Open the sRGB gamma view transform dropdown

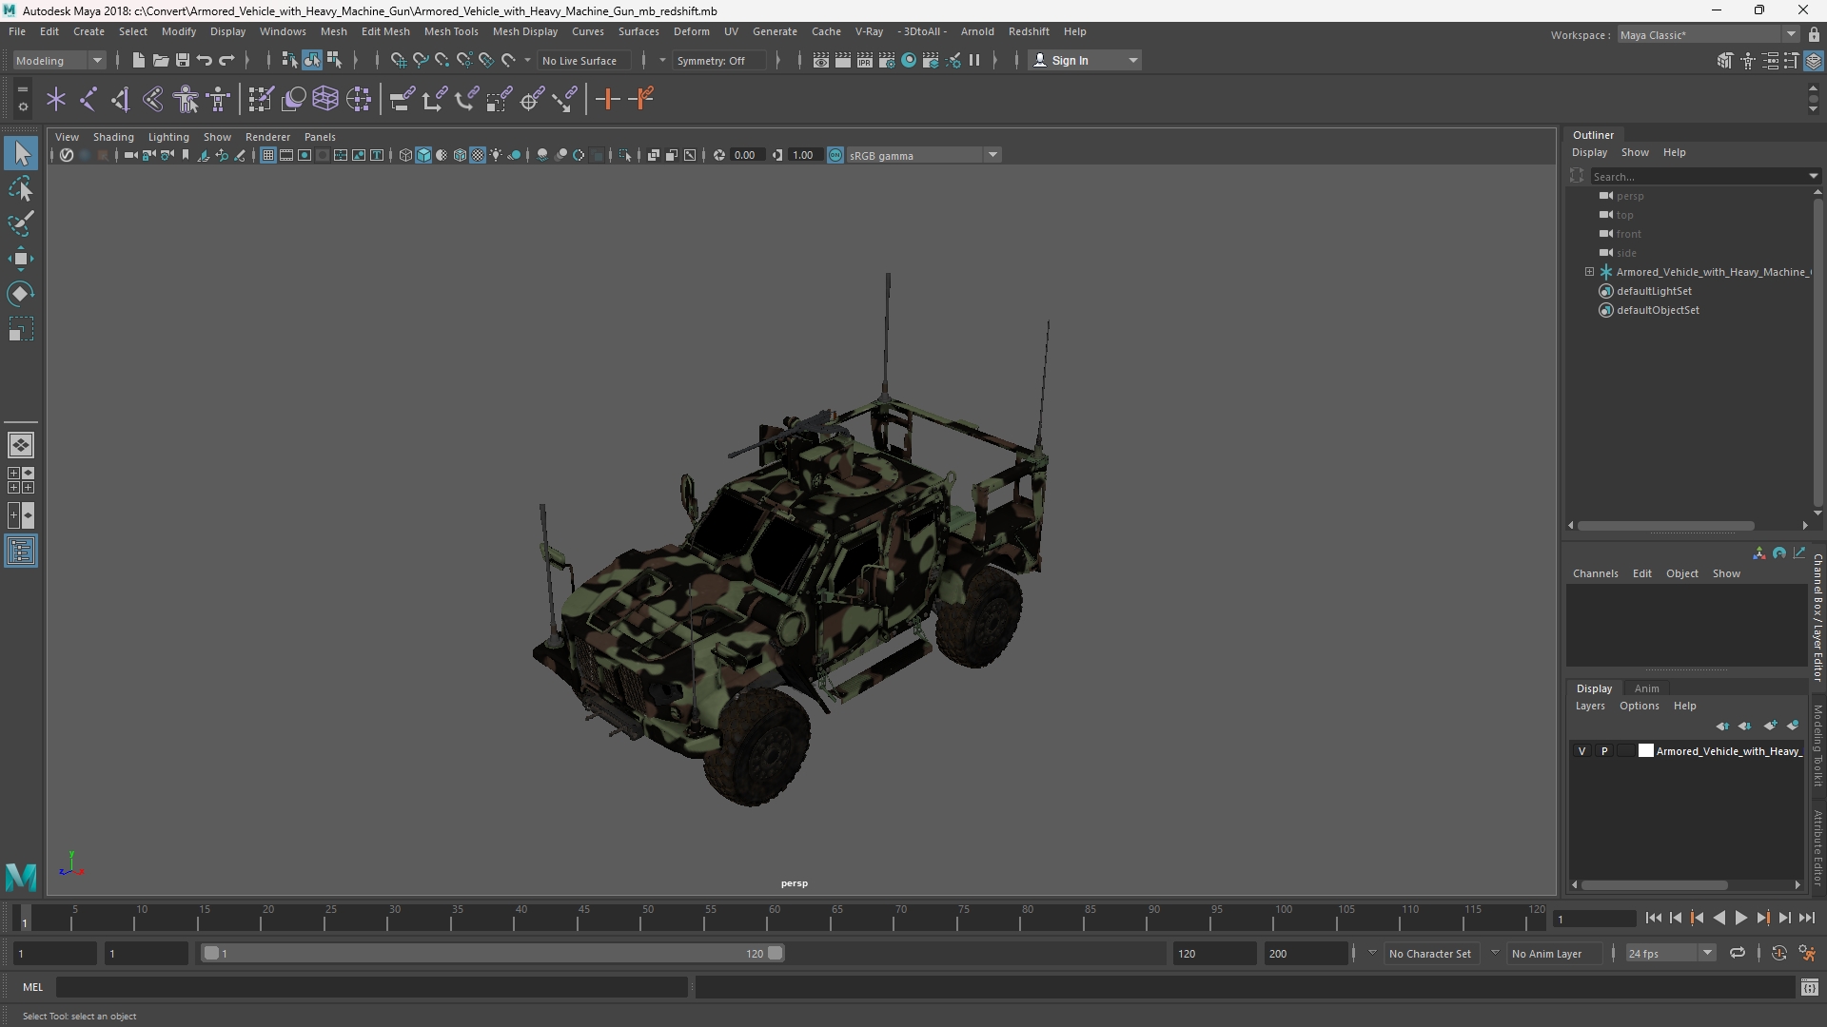click(923, 155)
